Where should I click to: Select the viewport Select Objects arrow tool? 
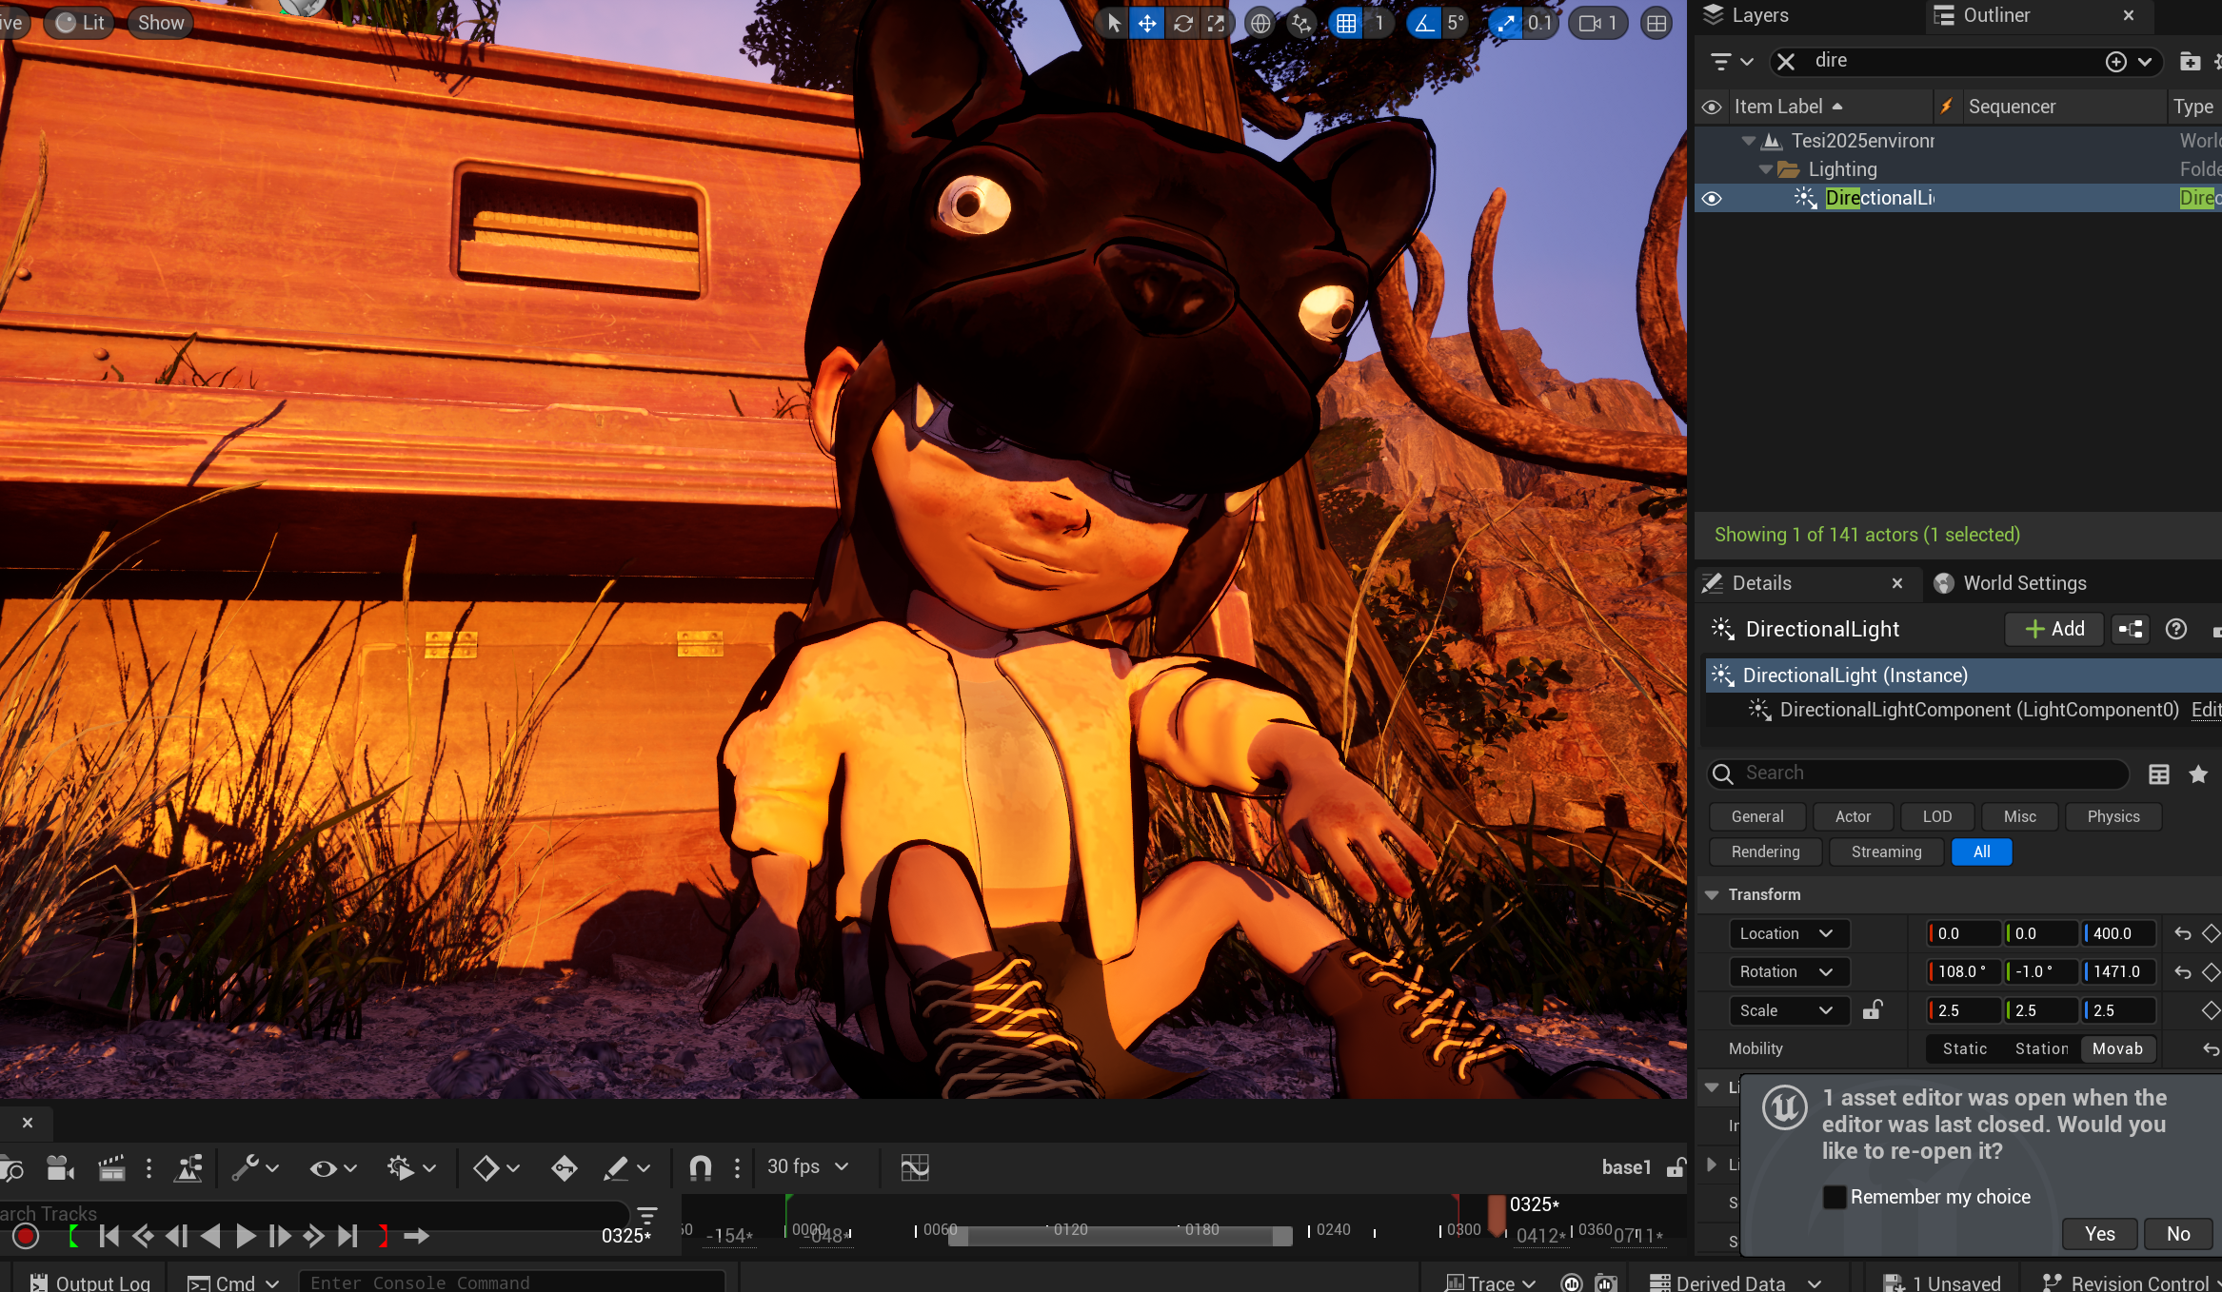(x=1113, y=23)
